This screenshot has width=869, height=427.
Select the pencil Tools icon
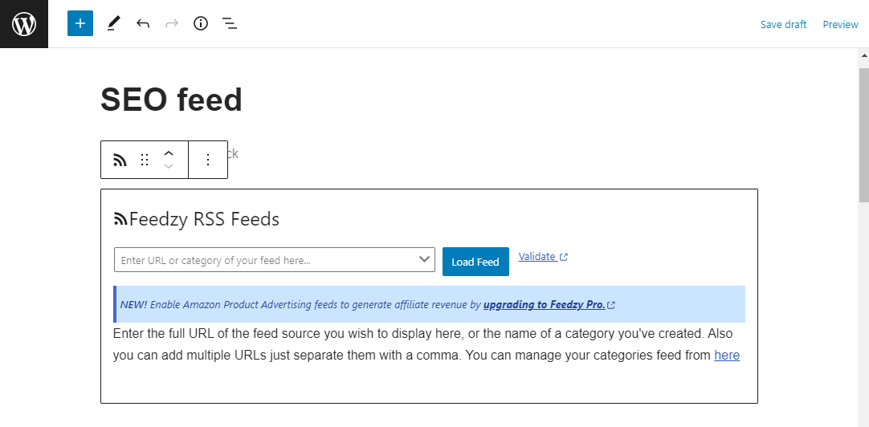[112, 24]
